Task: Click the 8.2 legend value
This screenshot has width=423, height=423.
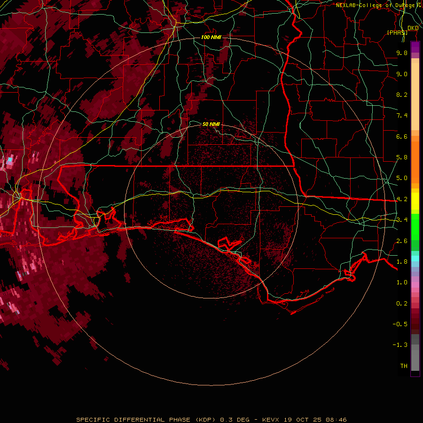Action: click(402, 94)
